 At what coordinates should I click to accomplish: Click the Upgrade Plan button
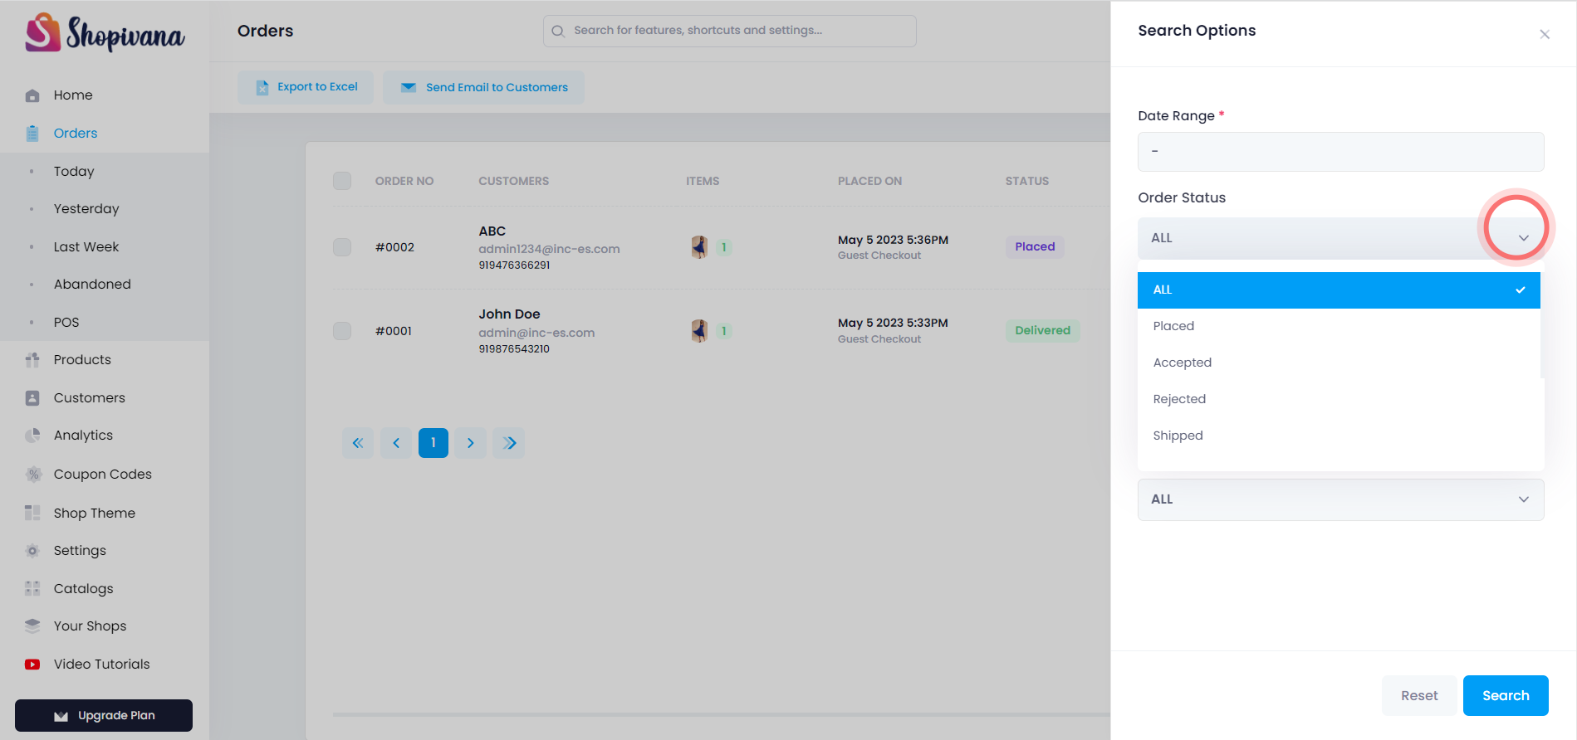click(x=104, y=716)
